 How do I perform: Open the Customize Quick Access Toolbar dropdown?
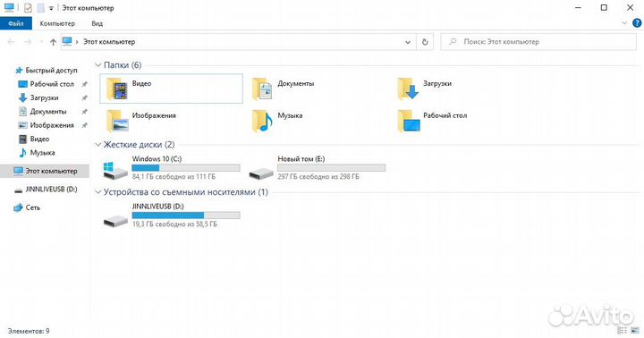coord(51,8)
